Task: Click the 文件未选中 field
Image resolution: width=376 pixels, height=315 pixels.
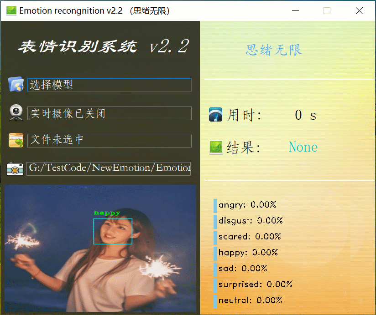Action: point(110,140)
